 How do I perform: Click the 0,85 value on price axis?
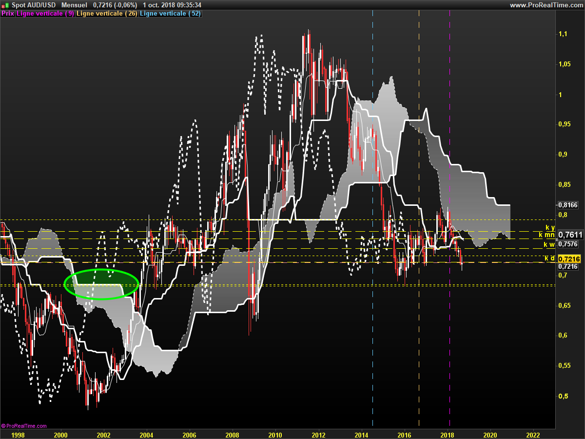[565, 184]
